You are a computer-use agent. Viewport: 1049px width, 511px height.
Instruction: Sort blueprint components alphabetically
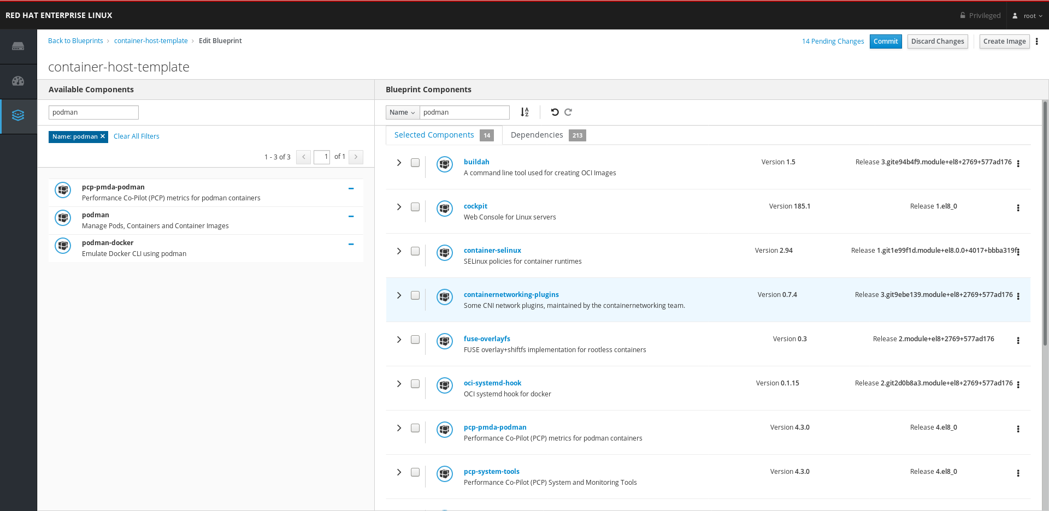(x=524, y=112)
